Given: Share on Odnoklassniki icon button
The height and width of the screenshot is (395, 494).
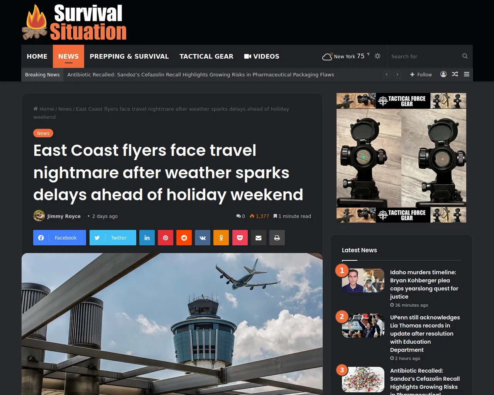Looking at the screenshot, I should [x=221, y=238].
